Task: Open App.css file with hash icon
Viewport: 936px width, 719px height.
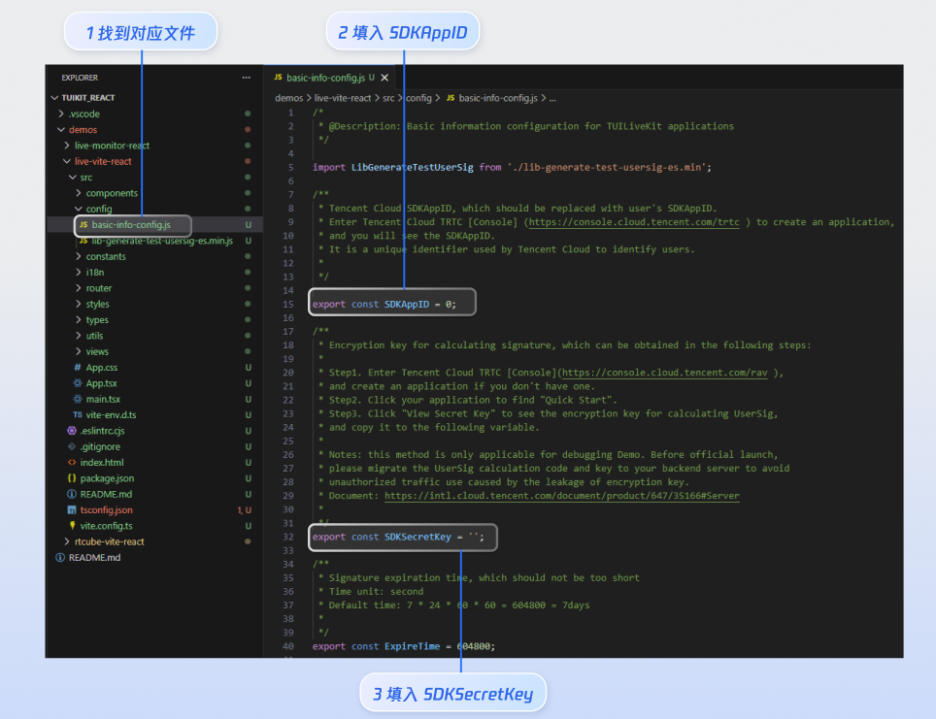Action: pyautogui.click(x=101, y=368)
